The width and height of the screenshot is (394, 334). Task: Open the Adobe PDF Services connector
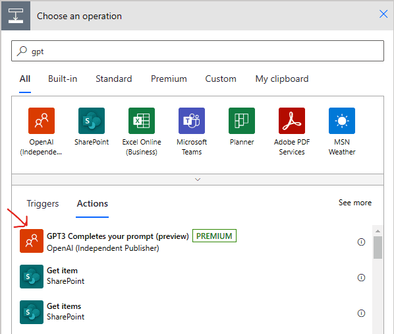(292, 121)
